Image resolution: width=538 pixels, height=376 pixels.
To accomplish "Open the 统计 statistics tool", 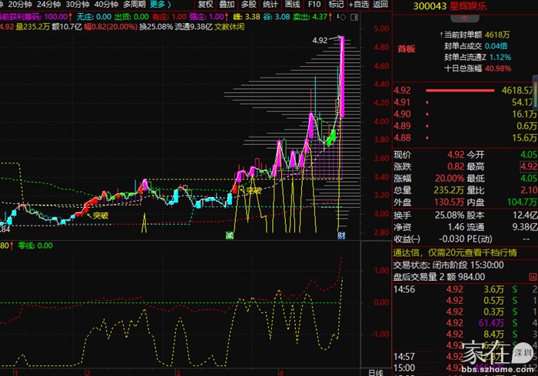I will point(271,4).
